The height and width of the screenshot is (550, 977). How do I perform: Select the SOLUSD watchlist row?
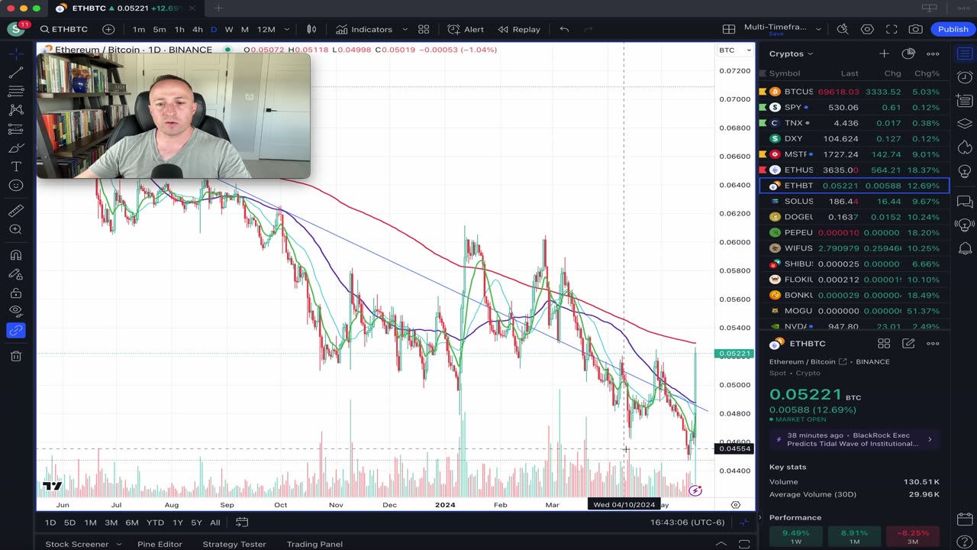(853, 201)
